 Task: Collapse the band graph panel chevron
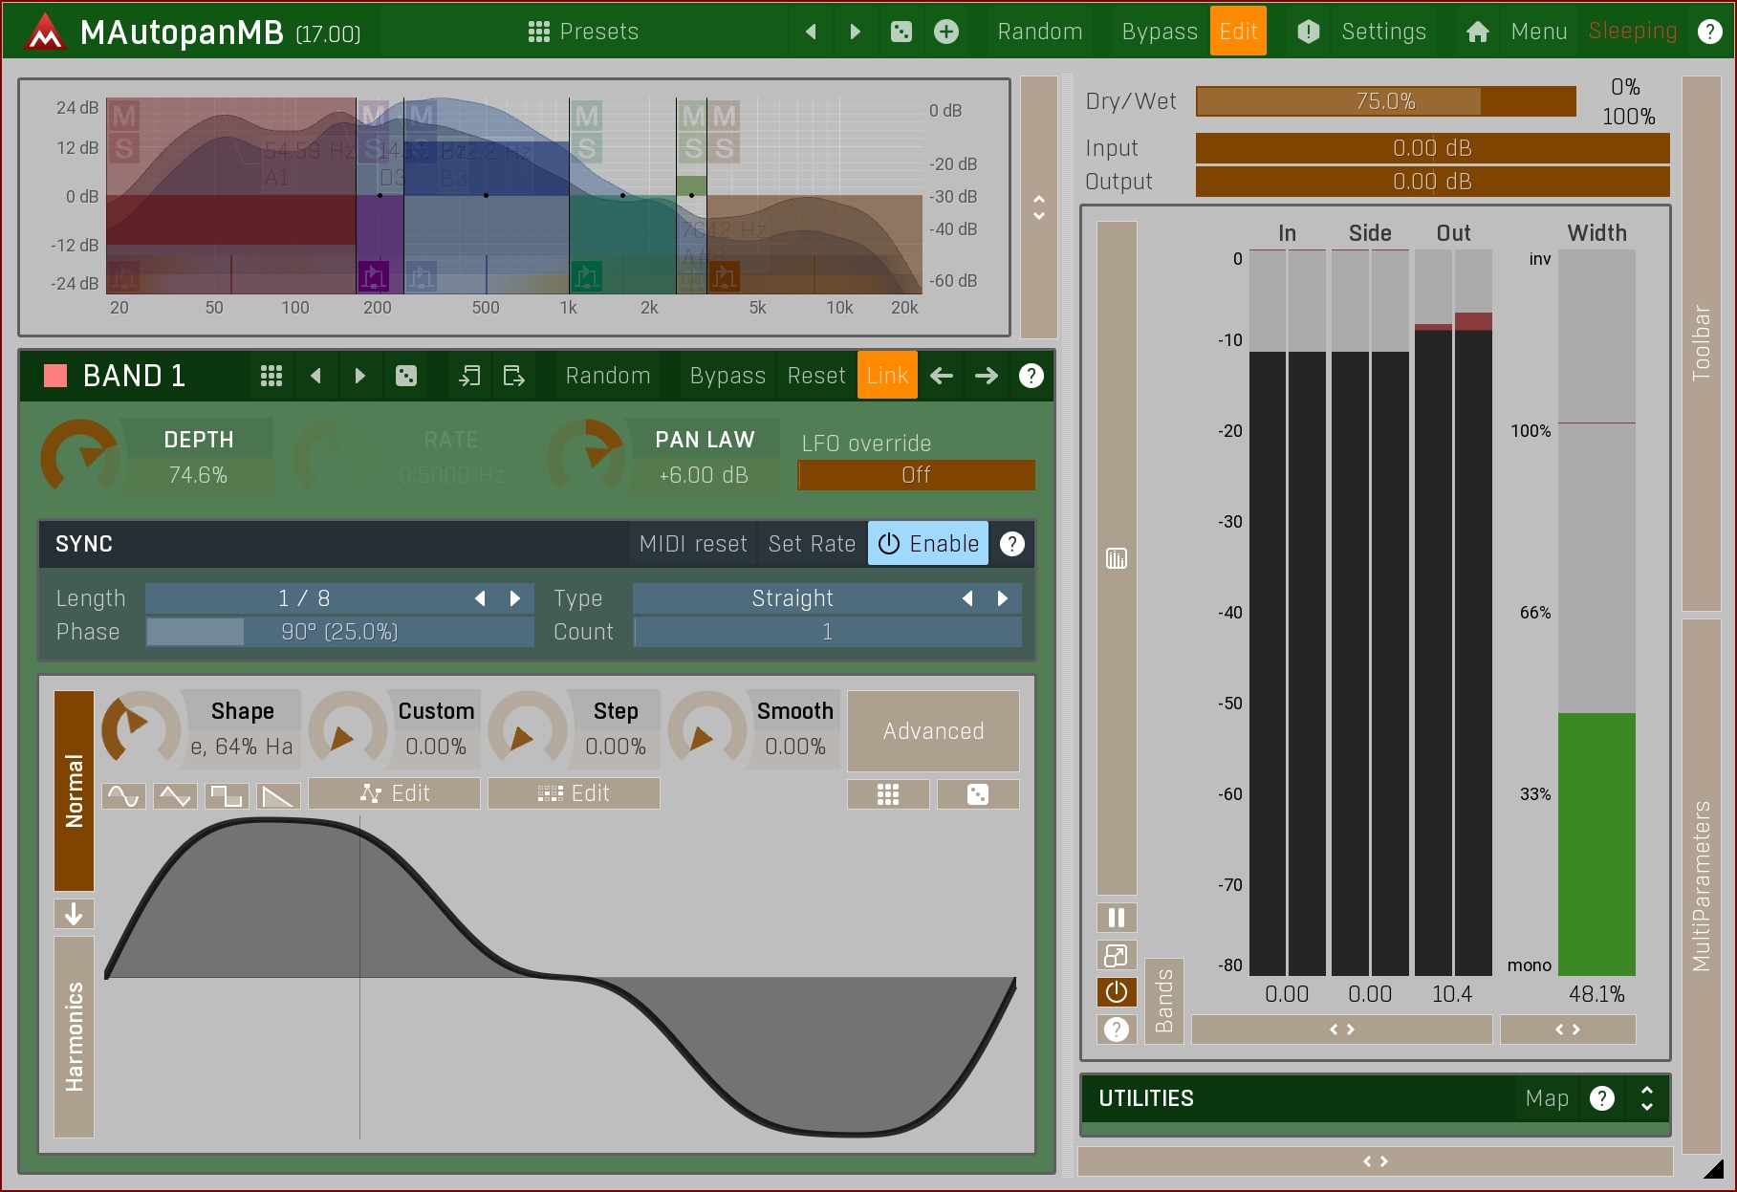click(x=1039, y=207)
